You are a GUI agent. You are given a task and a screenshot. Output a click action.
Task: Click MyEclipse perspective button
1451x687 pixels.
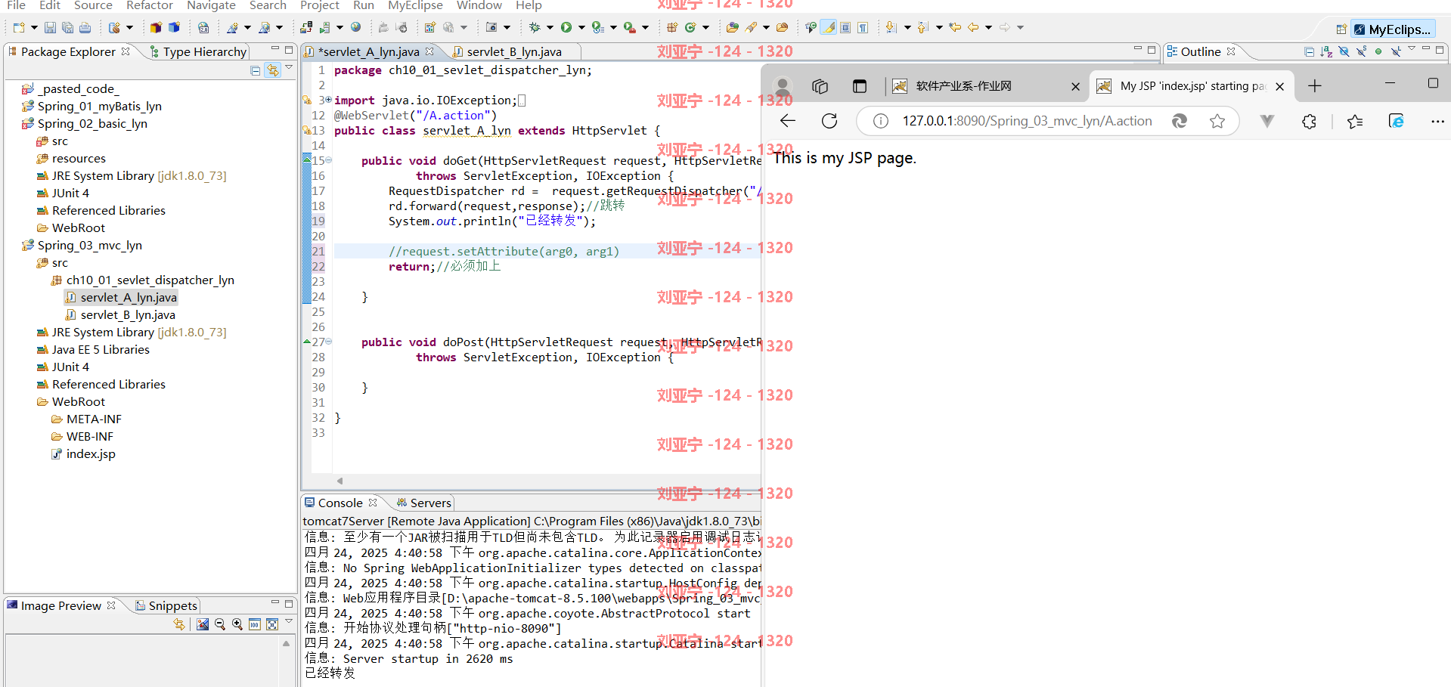pos(1393,29)
